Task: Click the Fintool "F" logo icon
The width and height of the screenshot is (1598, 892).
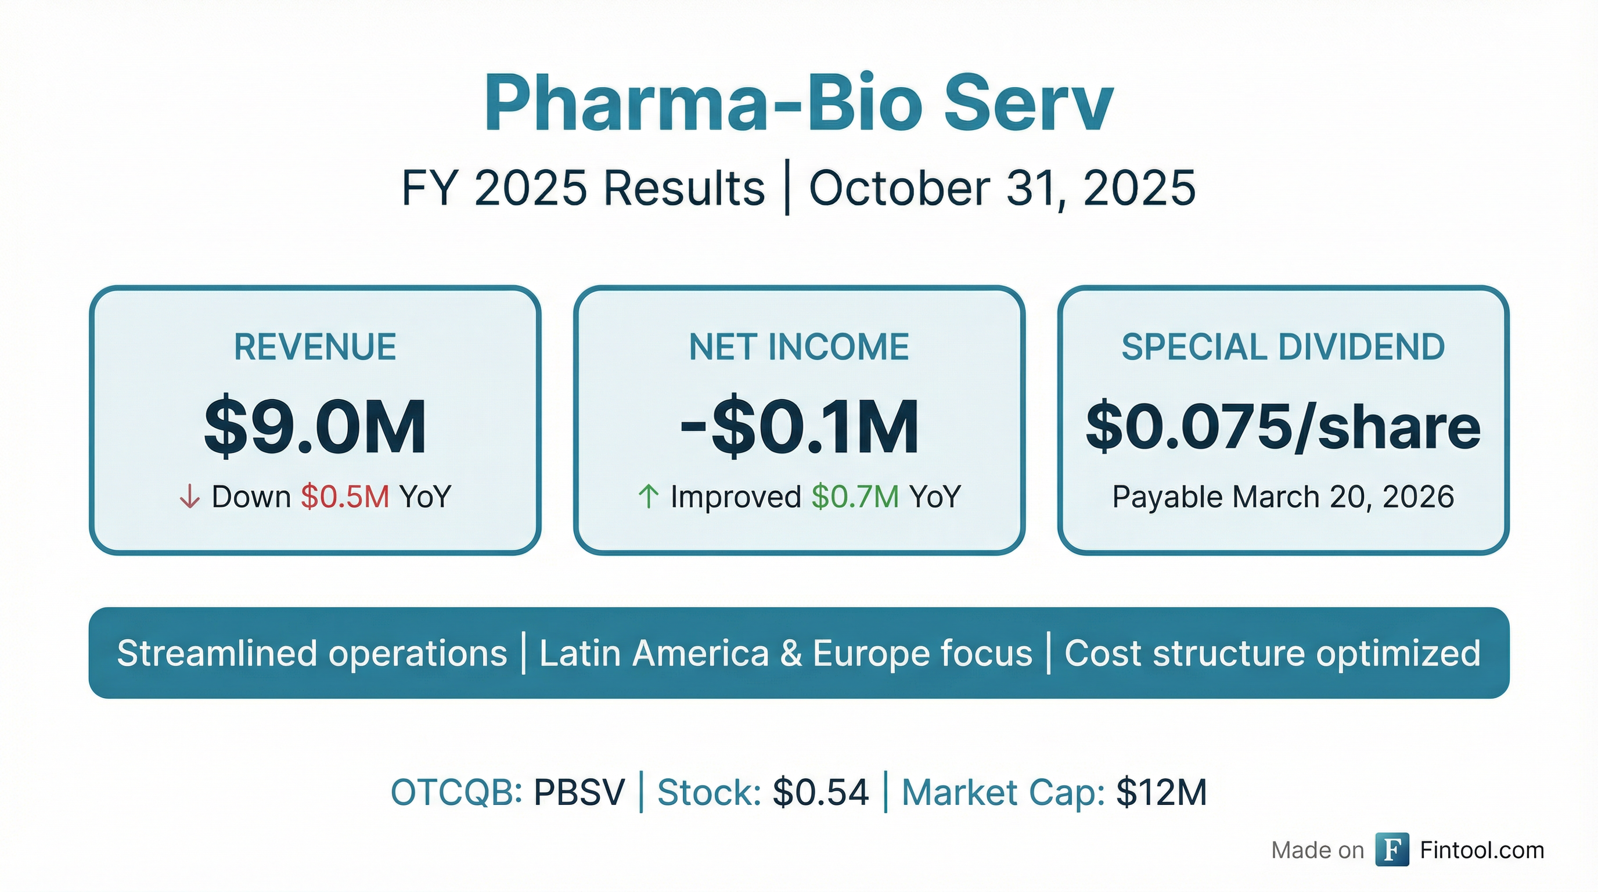Action: (x=1392, y=849)
